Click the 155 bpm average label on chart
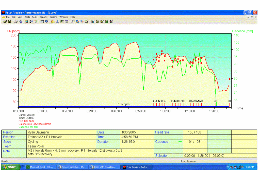260x180 pixels. 124,104
